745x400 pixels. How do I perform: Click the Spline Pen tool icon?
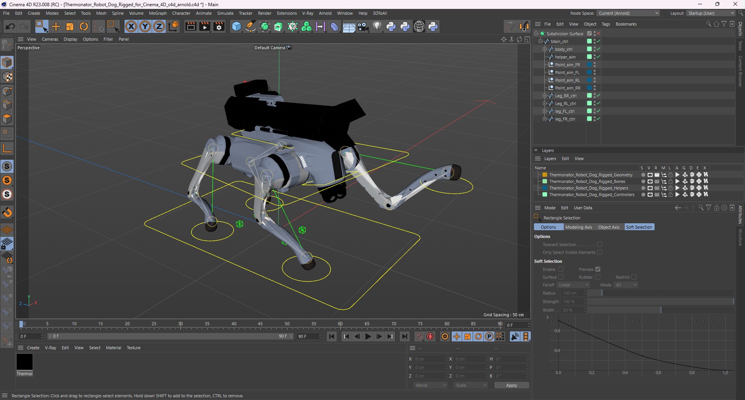[x=251, y=26]
